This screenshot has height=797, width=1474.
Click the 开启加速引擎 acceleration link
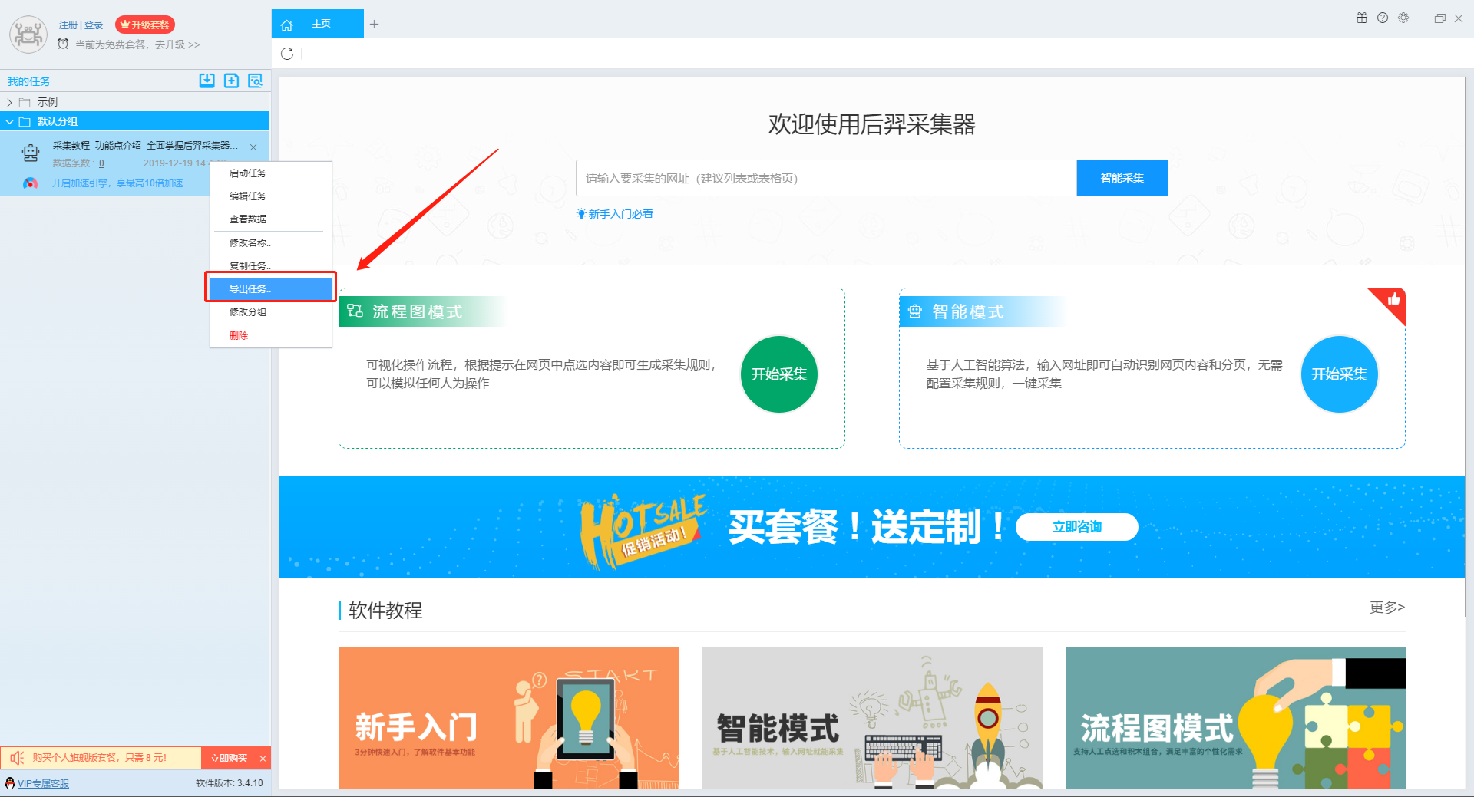pos(117,183)
